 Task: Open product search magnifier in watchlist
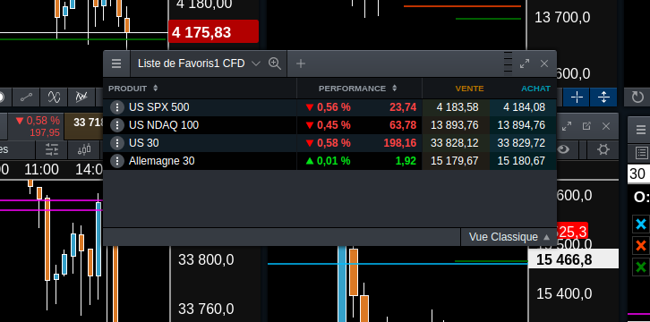[275, 64]
